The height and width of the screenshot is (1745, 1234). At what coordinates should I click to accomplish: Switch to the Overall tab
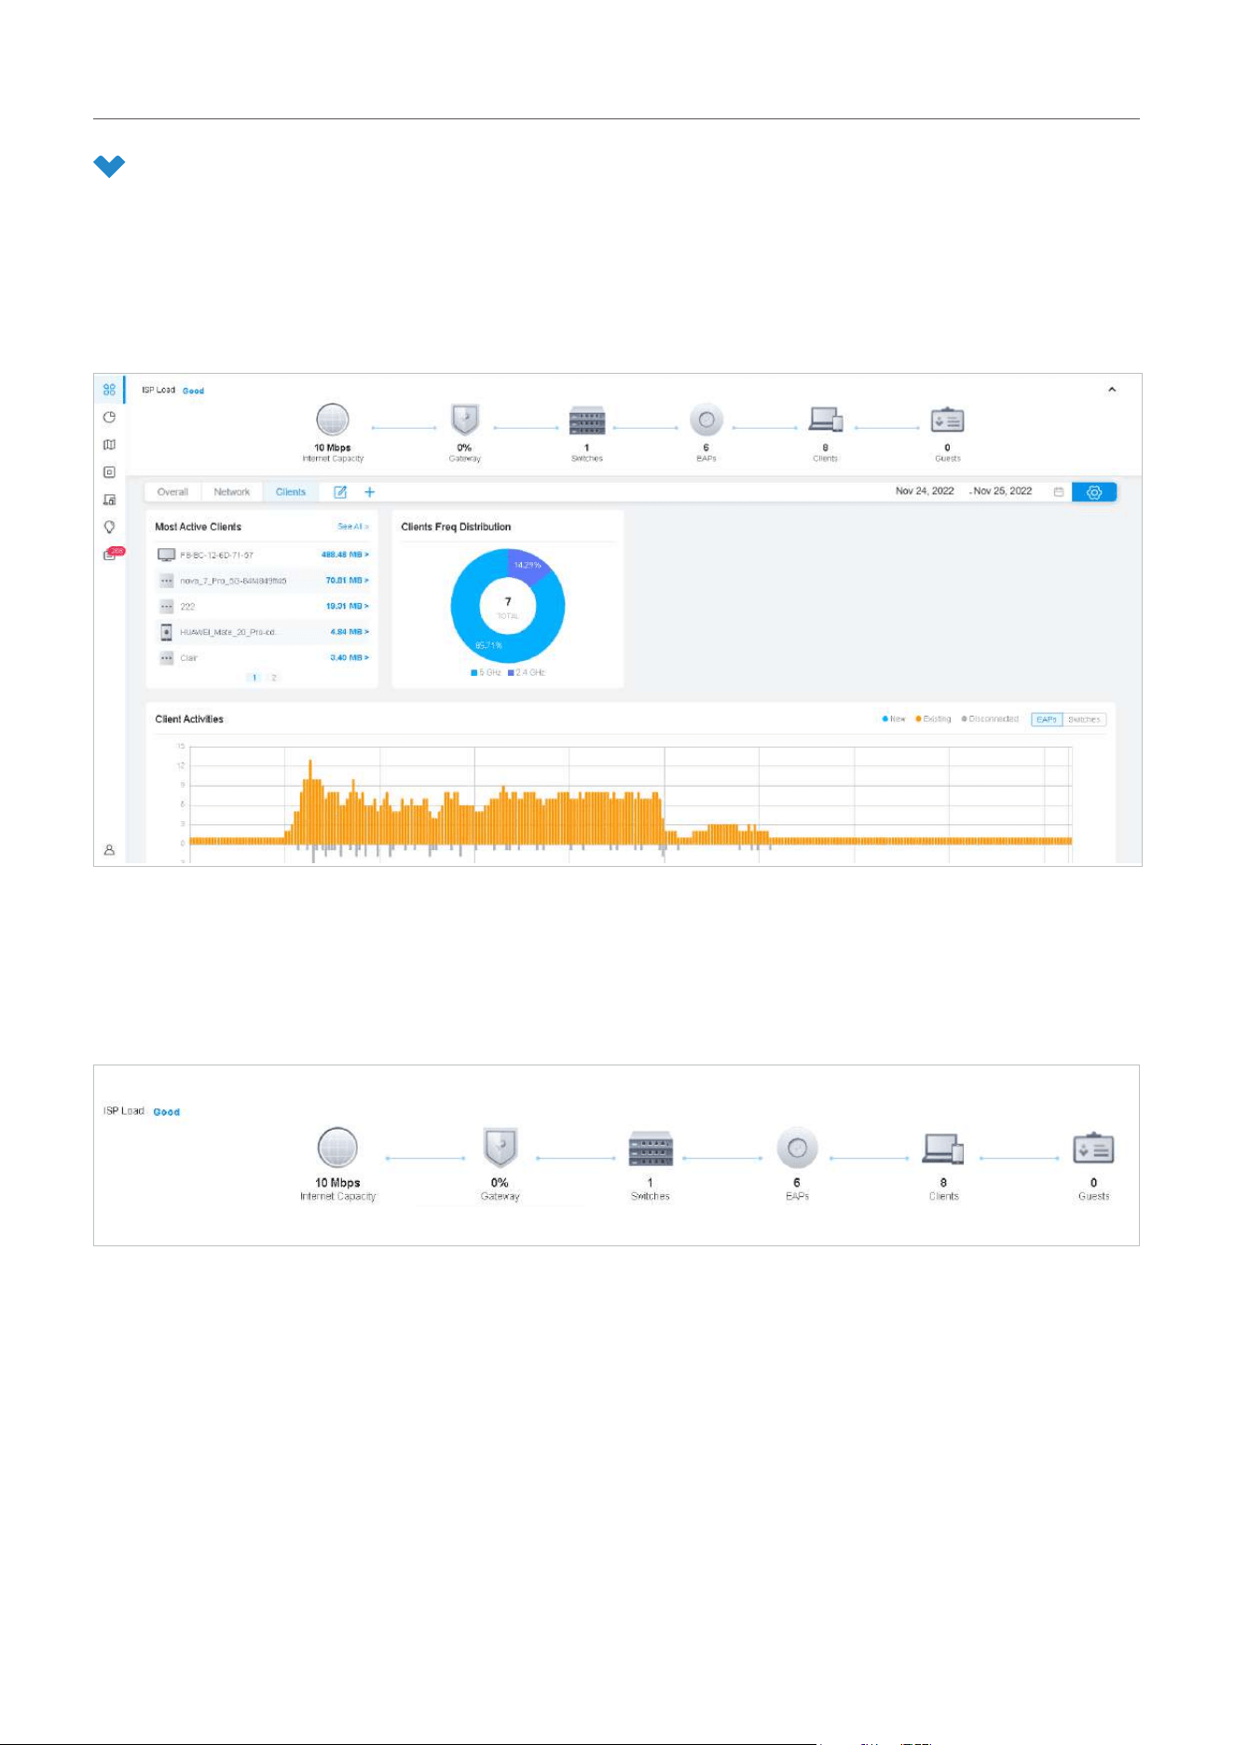(172, 492)
